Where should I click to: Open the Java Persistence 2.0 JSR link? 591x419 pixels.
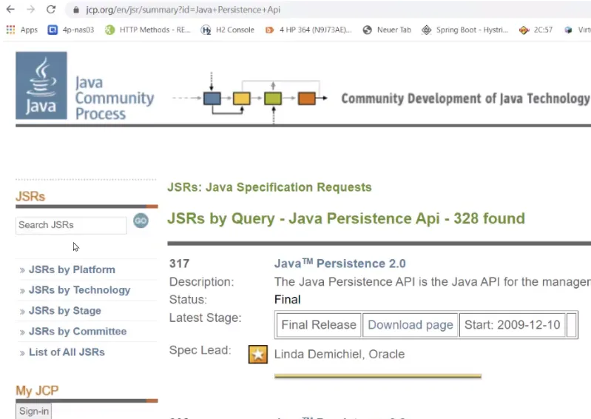coord(340,264)
